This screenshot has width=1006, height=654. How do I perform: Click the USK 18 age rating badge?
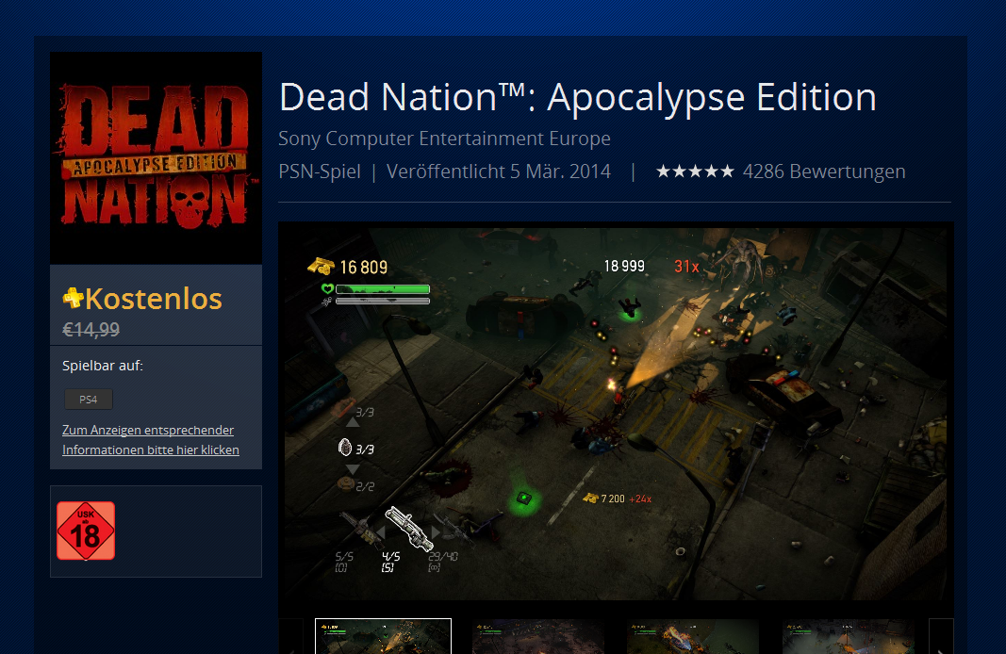tap(86, 531)
